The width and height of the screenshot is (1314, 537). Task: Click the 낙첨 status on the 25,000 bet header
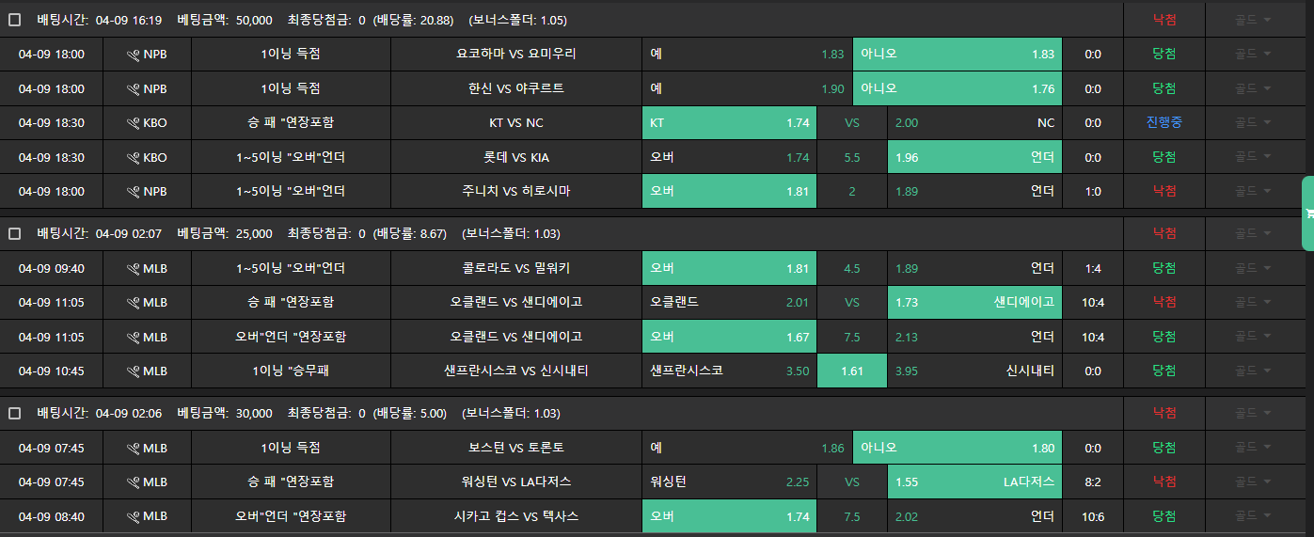coord(1164,233)
